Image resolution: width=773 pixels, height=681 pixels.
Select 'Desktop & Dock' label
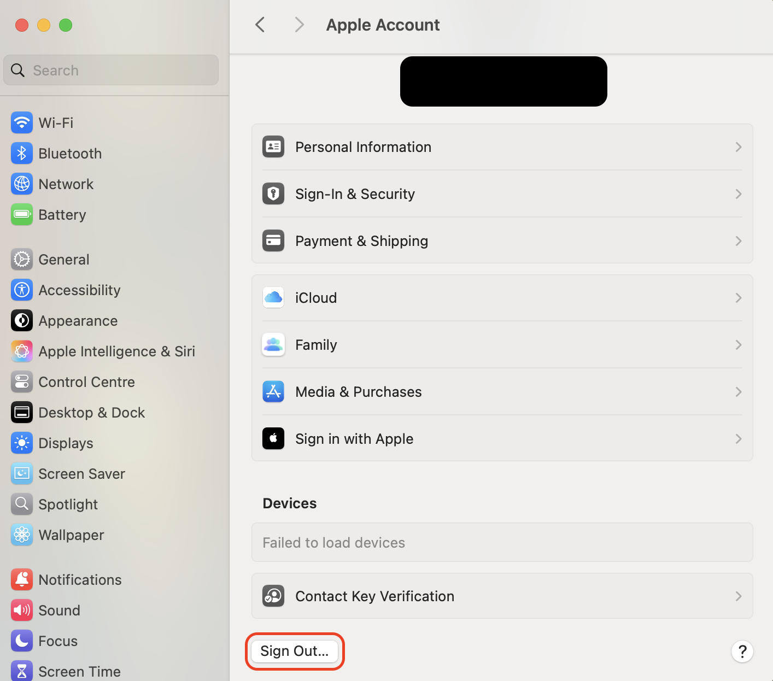point(92,413)
